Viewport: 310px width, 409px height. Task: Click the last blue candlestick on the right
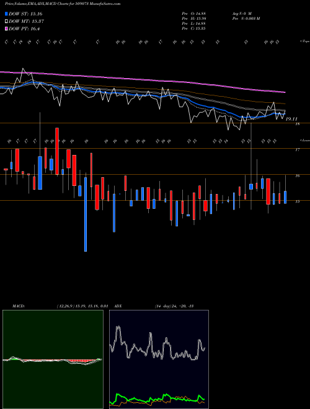(x=285, y=197)
